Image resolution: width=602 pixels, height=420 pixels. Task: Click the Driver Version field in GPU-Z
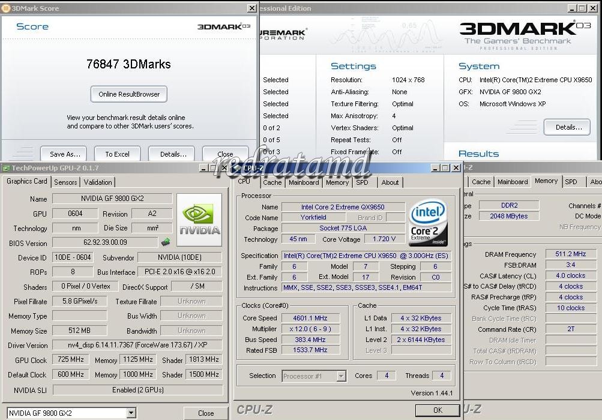pos(137,345)
